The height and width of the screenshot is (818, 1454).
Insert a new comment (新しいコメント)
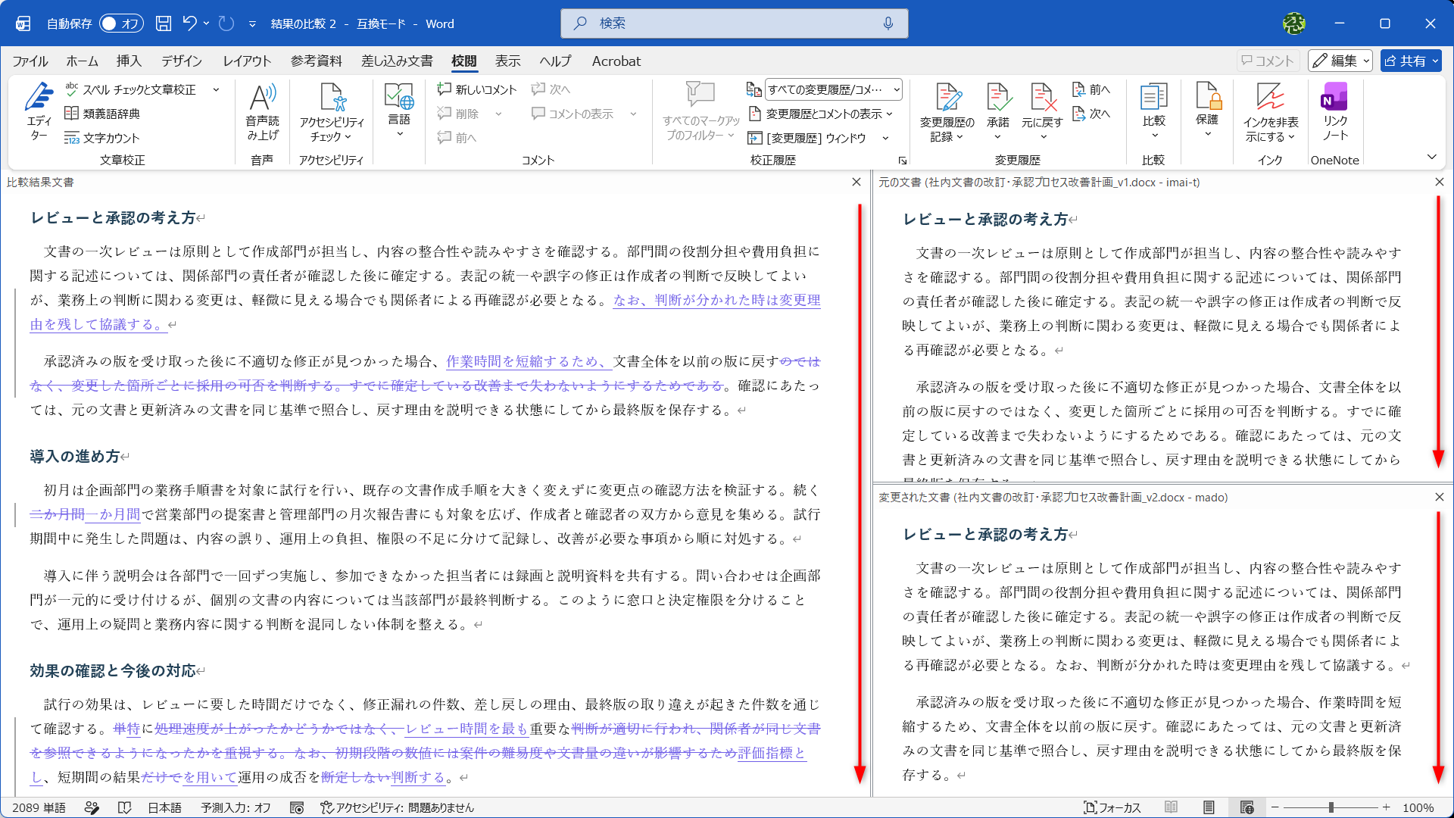click(477, 89)
